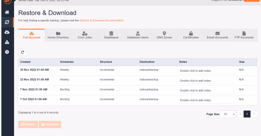The width and height of the screenshot is (261, 136).
Task: Open the clock queue sidebar icon
Action: point(7,52)
